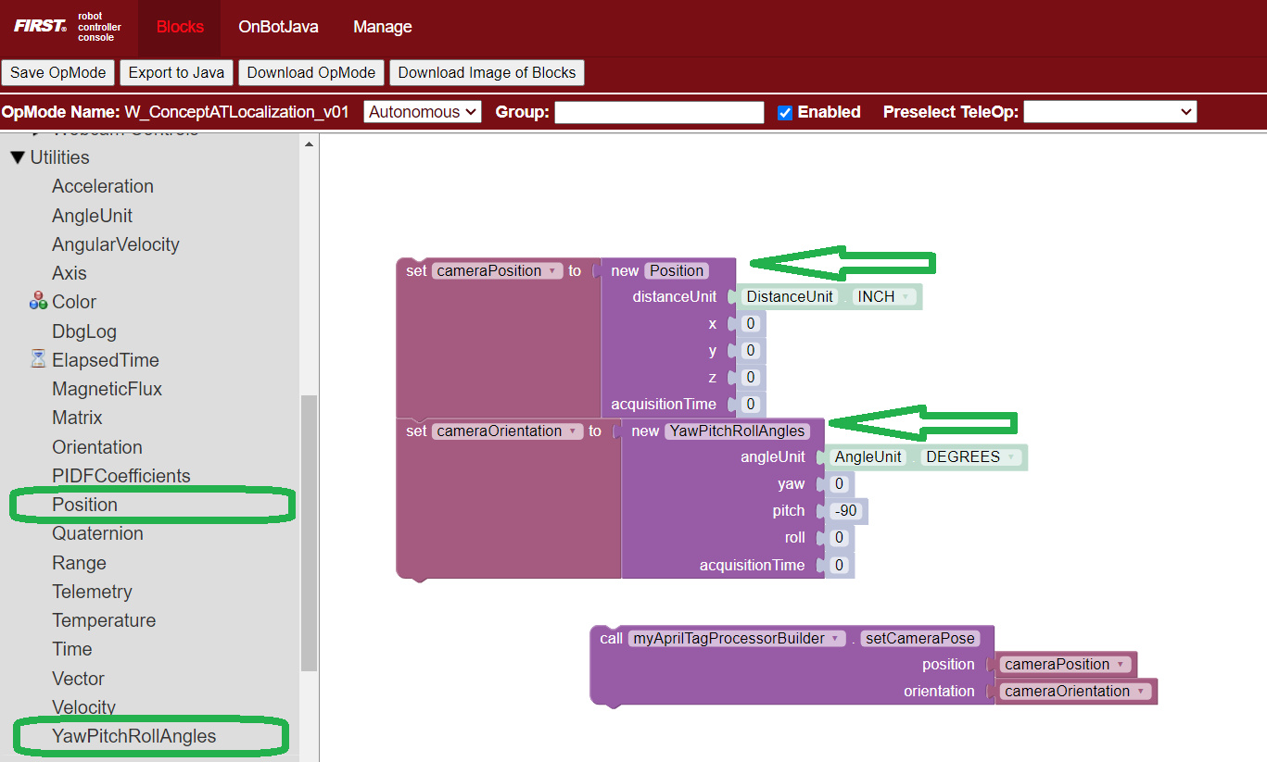Select the Position category
1267x762 pixels.
[x=84, y=505]
